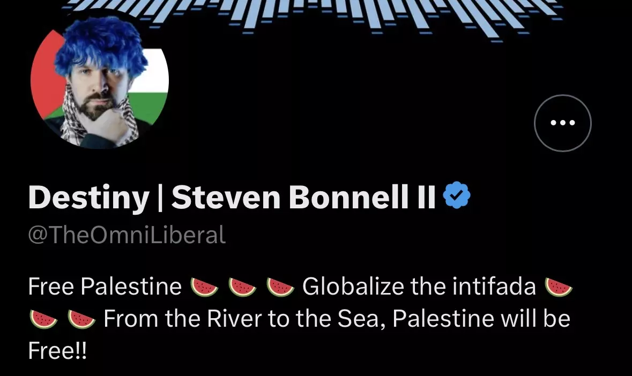This screenshot has width=632, height=376.
Task: Click the flag's green stripe in avatar
Action: pos(150,107)
